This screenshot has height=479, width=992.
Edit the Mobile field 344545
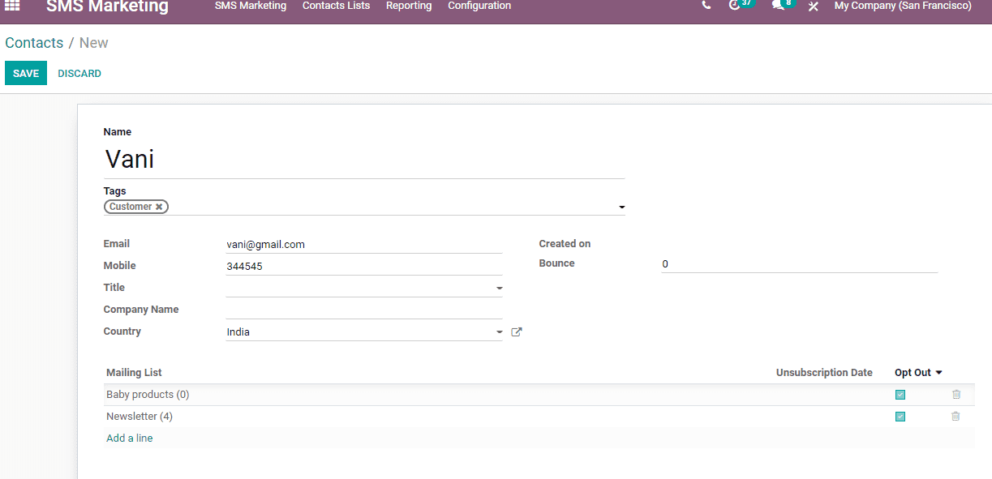[x=364, y=266]
